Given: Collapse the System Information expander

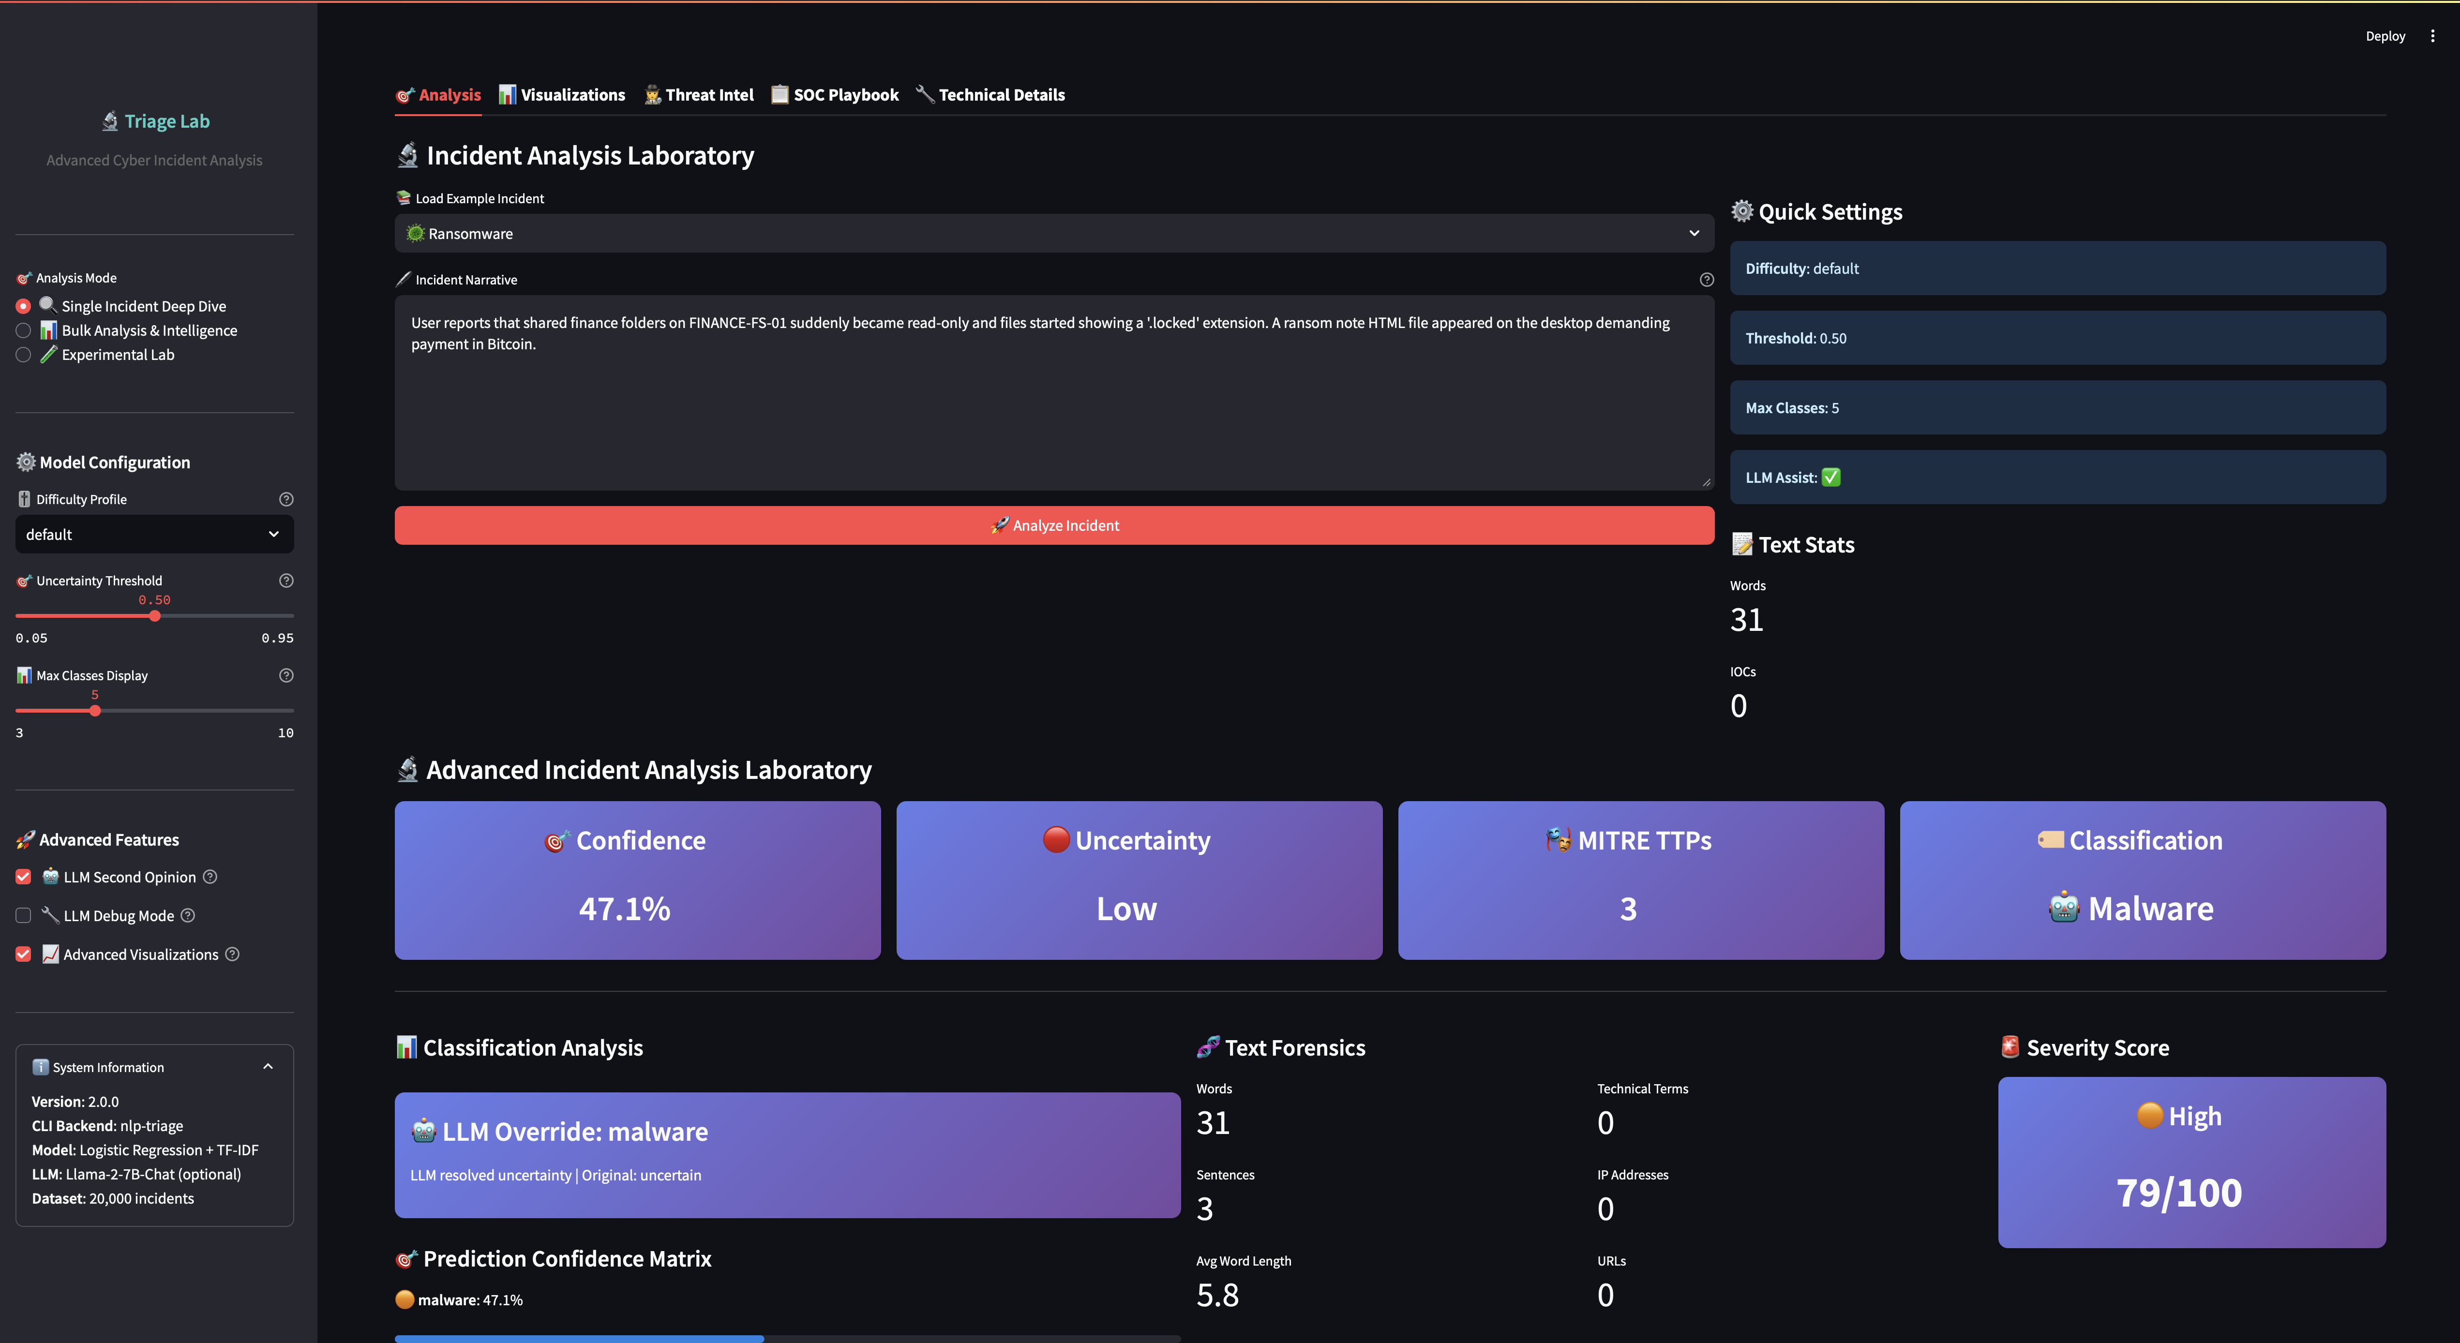Looking at the screenshot, I should (x=269, y=1066).
